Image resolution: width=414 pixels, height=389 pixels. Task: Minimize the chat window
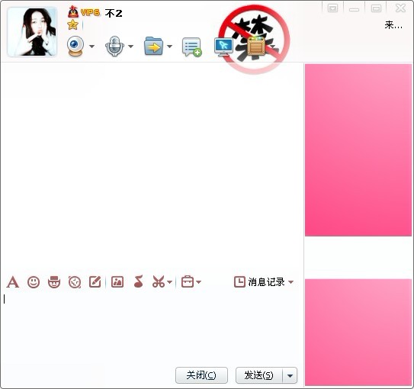pyautogui.click(x=354, y=9)
